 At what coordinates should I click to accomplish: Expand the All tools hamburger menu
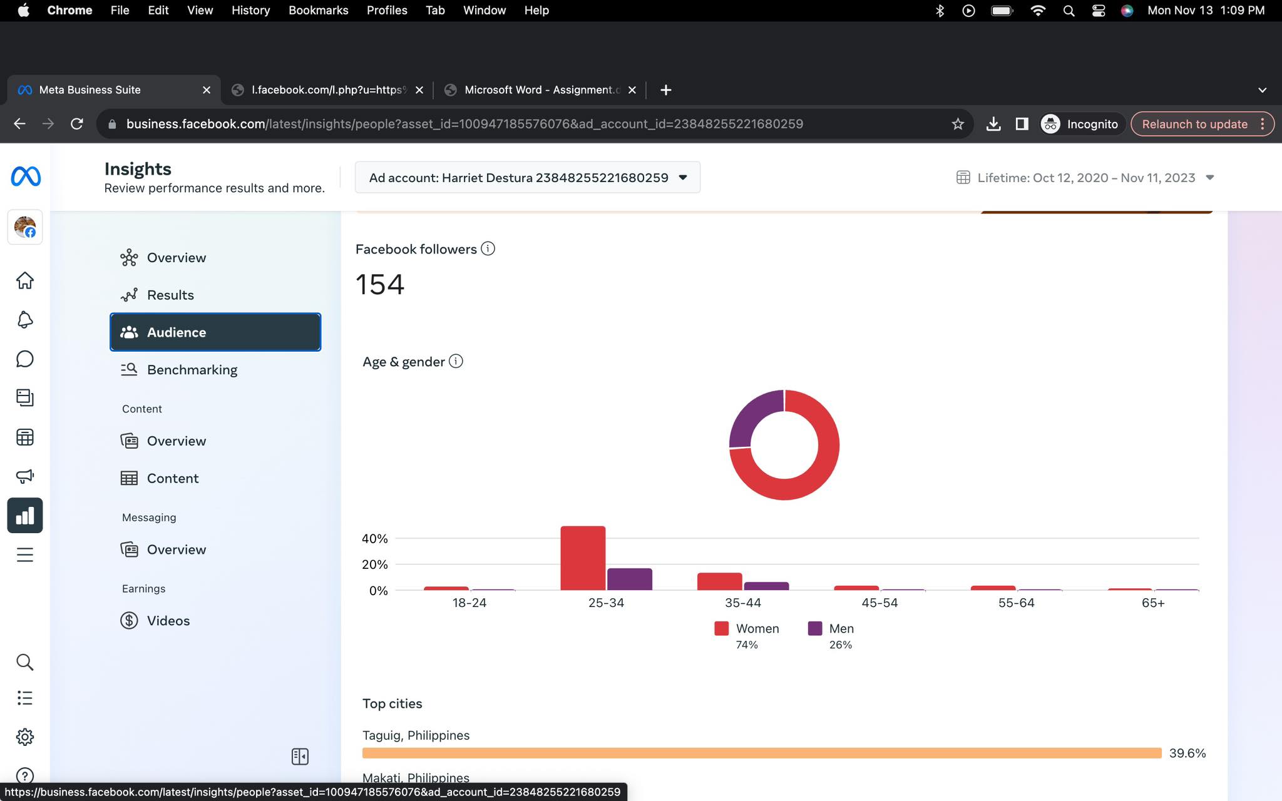click(25, 554)
